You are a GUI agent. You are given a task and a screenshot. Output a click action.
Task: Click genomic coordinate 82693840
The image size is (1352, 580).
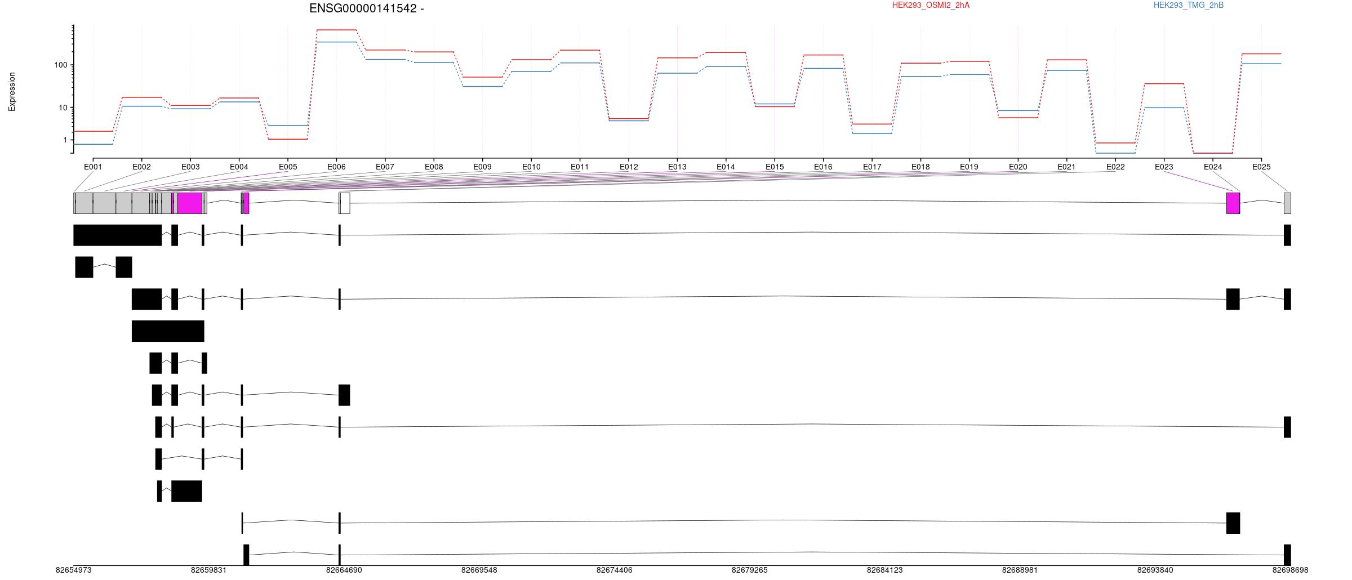1155,570
